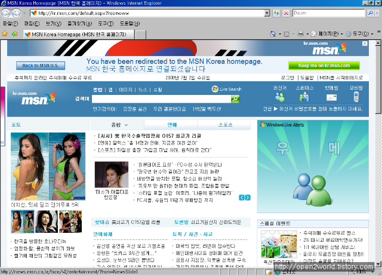Viewport: 382px width, 277px height.
Task: Select the 통합 search category
Action: click(98, 90)
